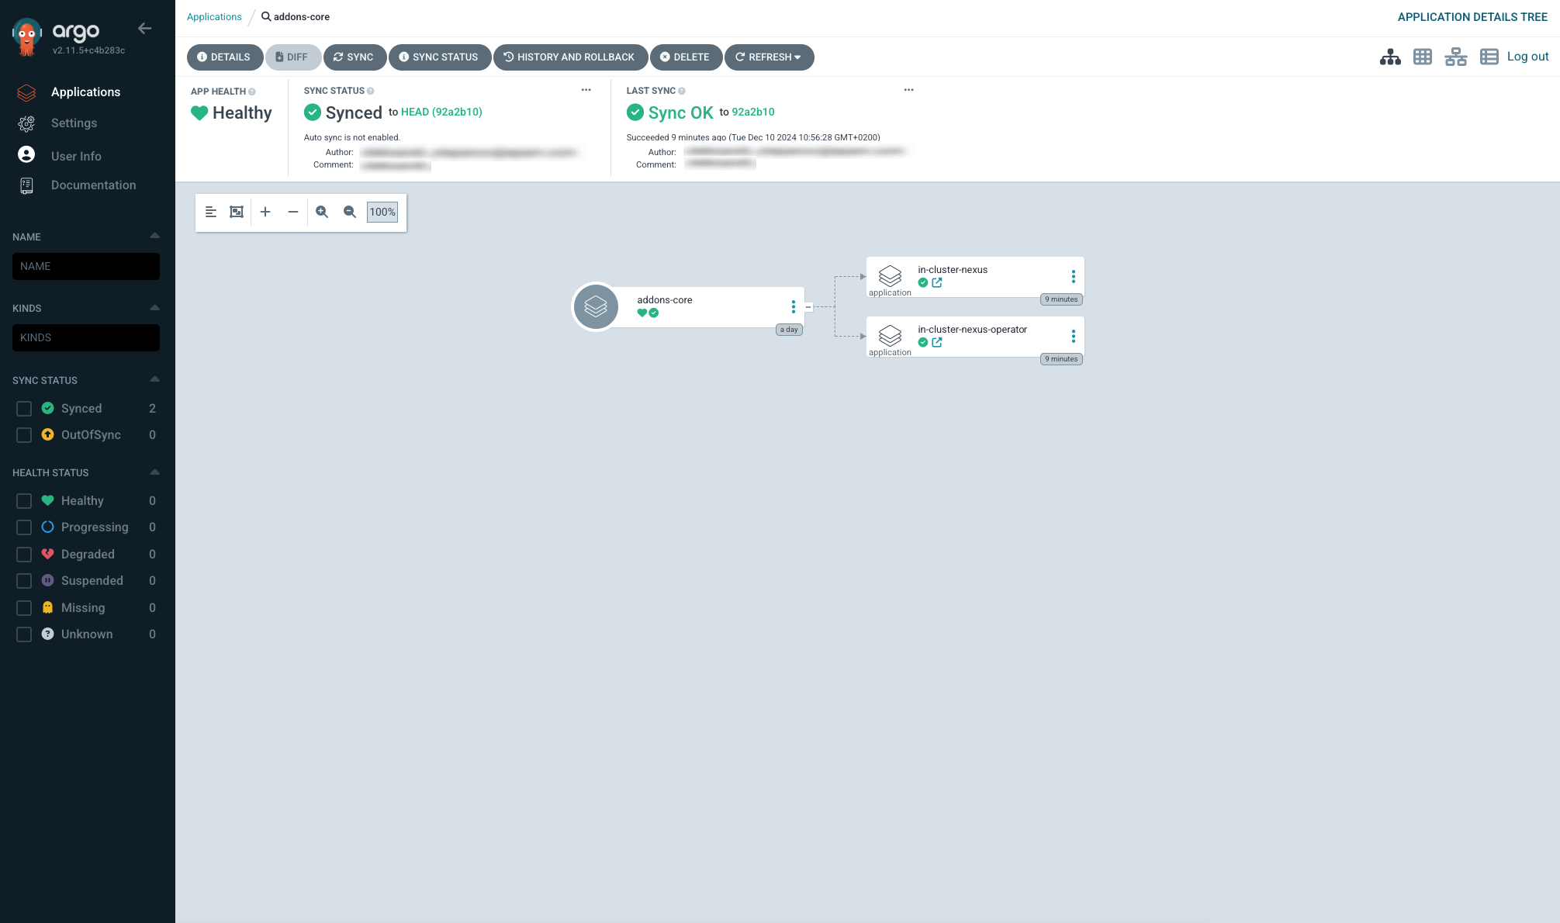Click the zoom percentage input field

coord(382,211)
